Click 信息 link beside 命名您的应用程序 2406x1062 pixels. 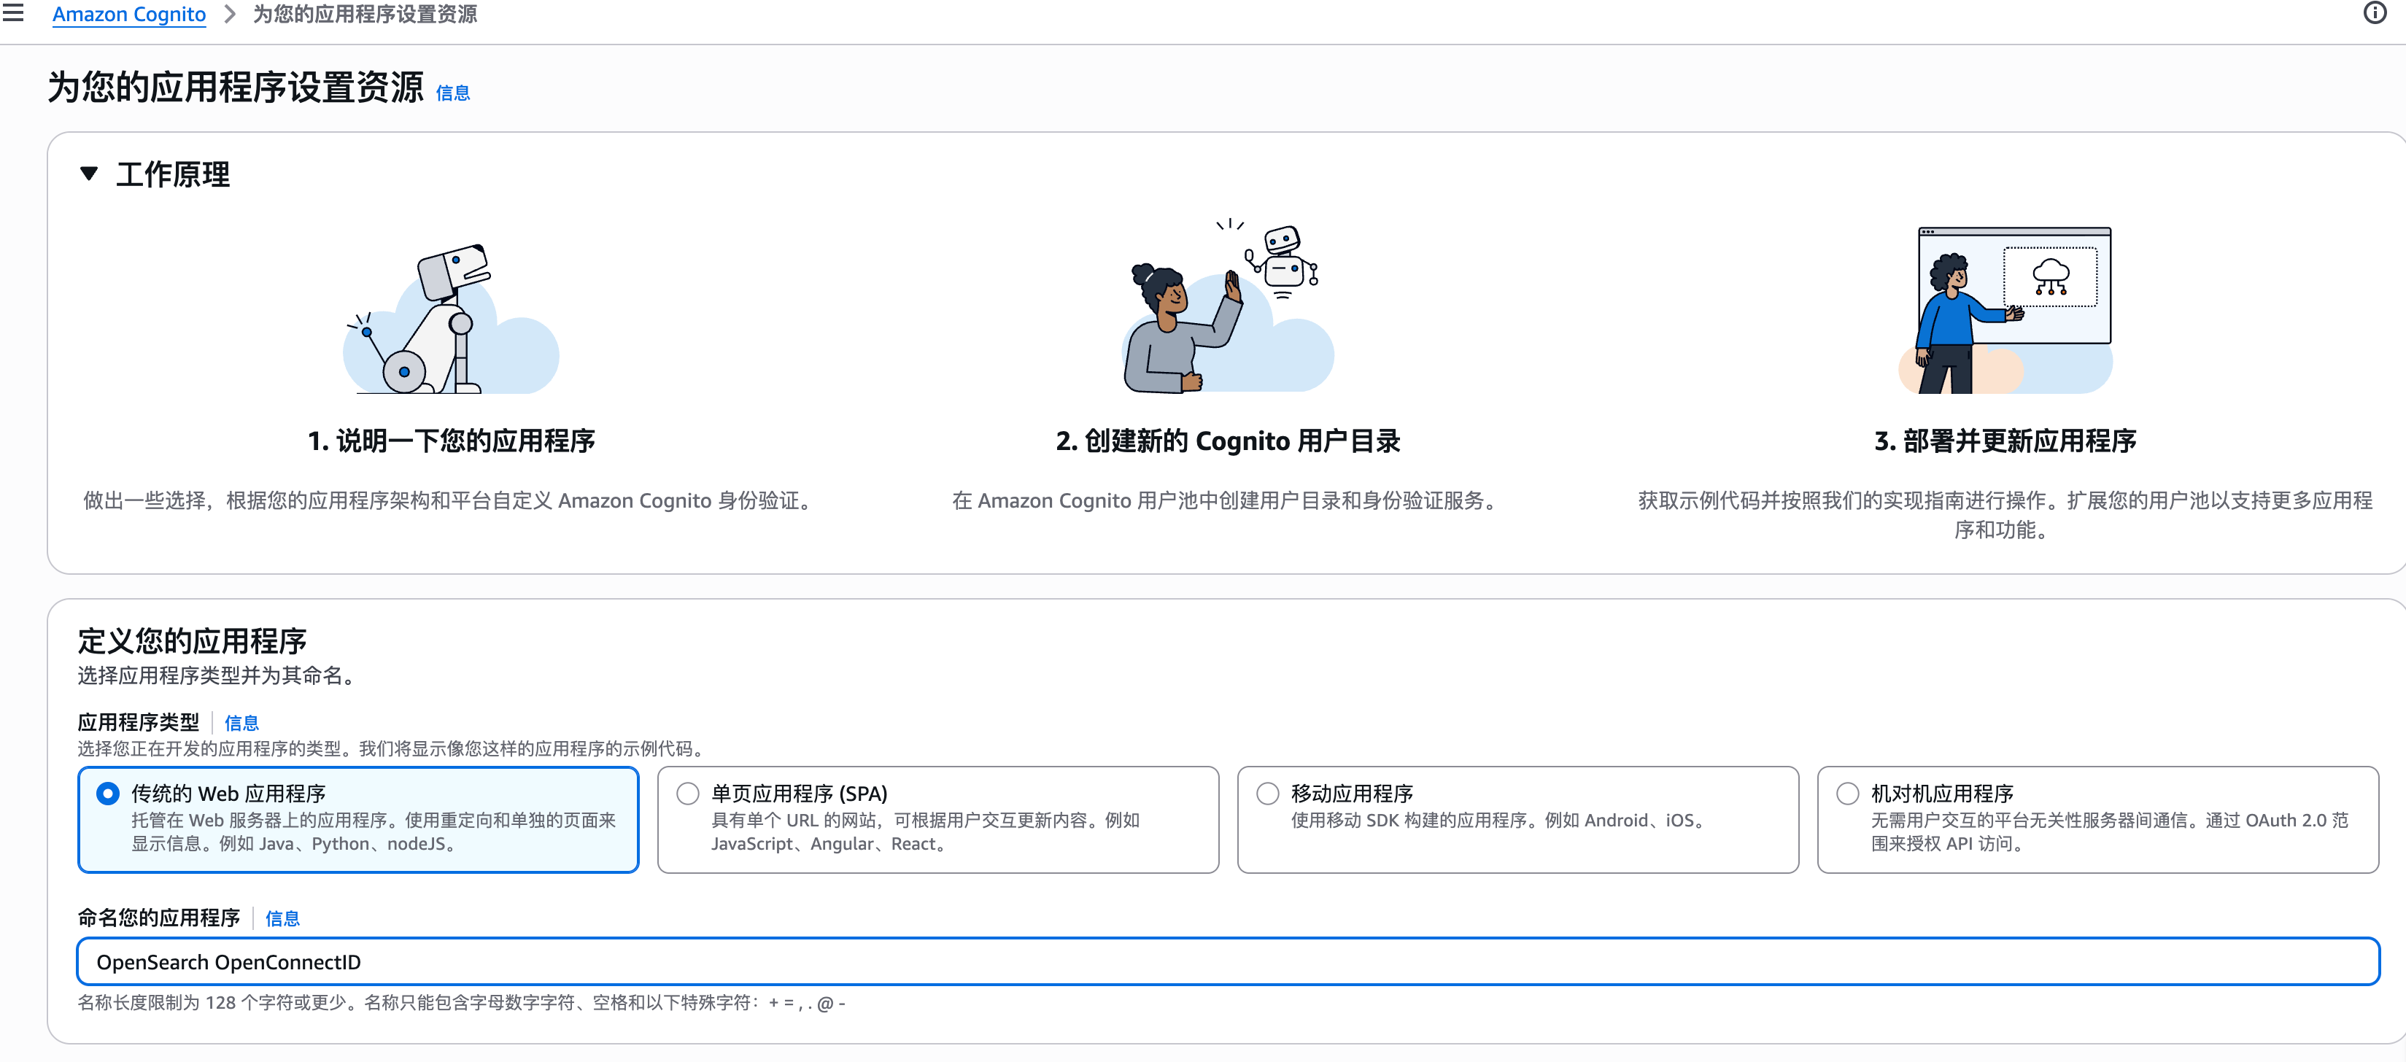point(282,918)
